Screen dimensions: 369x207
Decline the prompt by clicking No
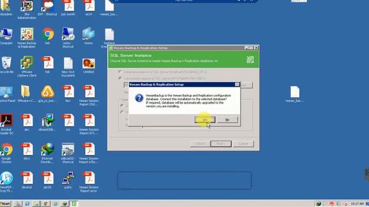click(227, 120)
